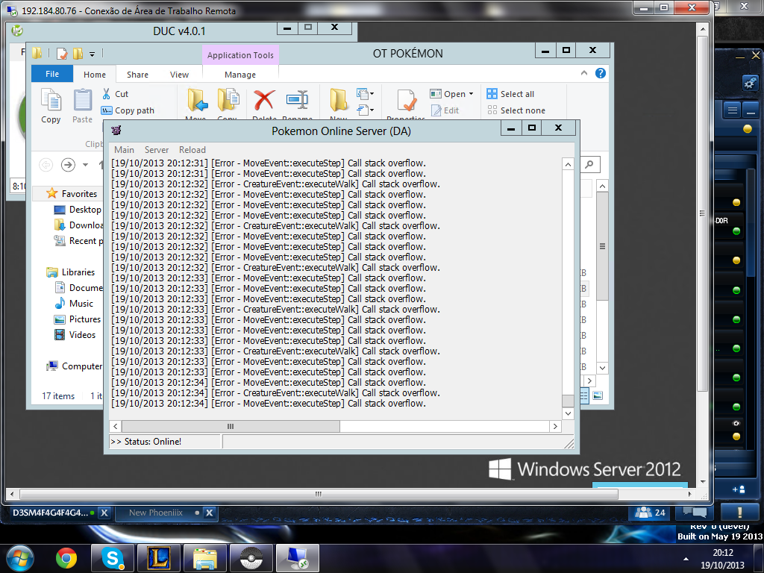Viewport: 764px width, 573px height.
Task: Open the New item dropdown in ribbon
Action: [x=365, y=93]
